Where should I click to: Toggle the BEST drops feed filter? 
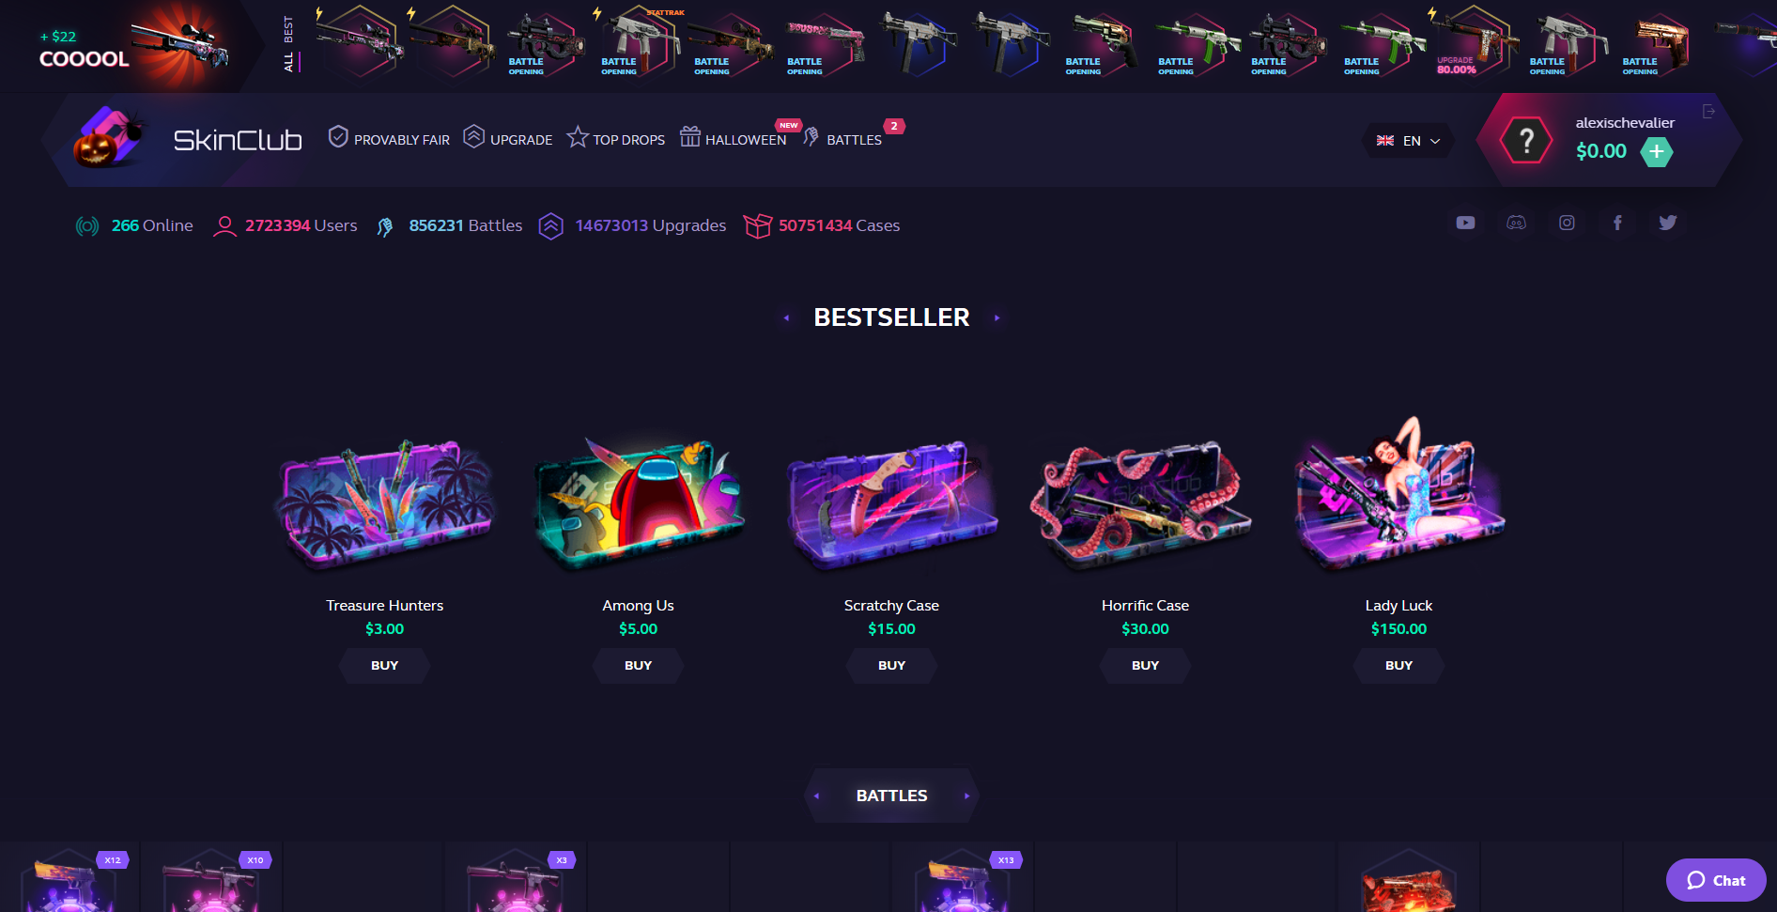coord(288,29)
